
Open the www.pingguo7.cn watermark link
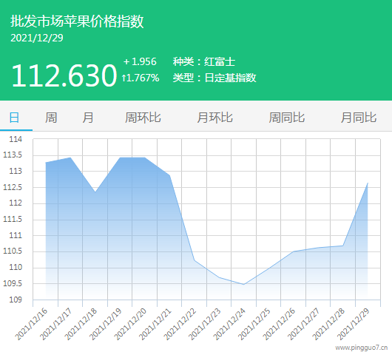click(362, 348)
